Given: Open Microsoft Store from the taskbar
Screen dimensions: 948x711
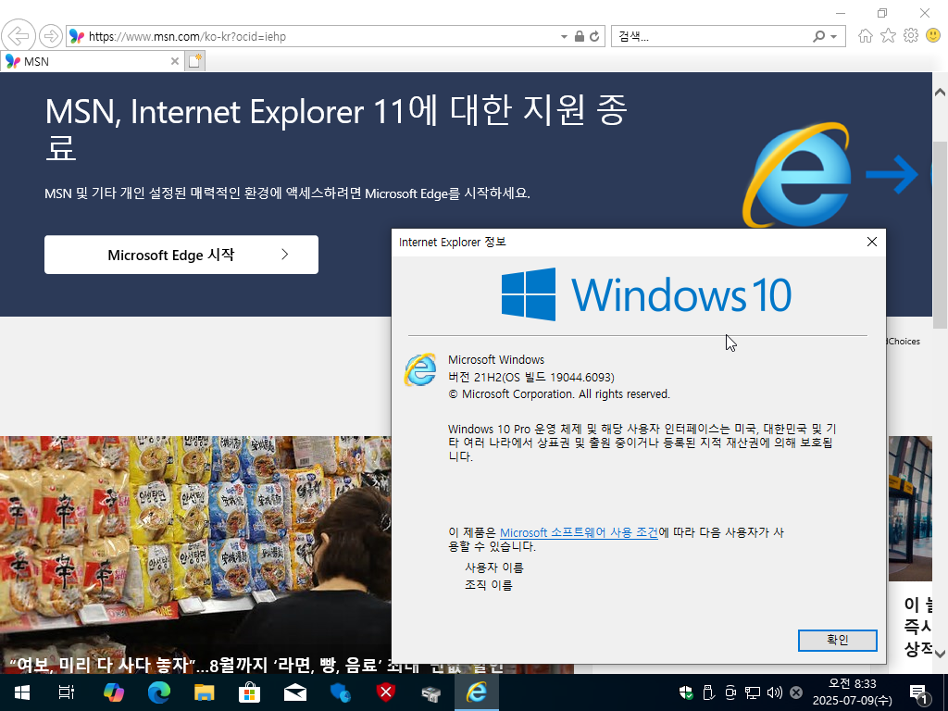Looking at the screenshot, I should click(x=249, y=692).
